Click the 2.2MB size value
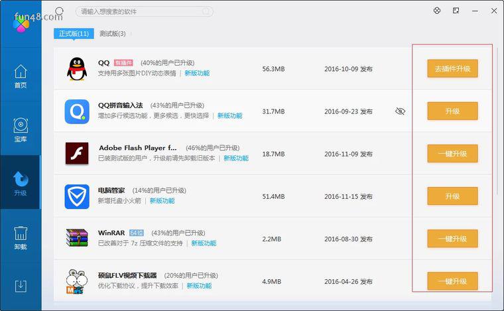 pyautogui.click(x=272, y=239)
